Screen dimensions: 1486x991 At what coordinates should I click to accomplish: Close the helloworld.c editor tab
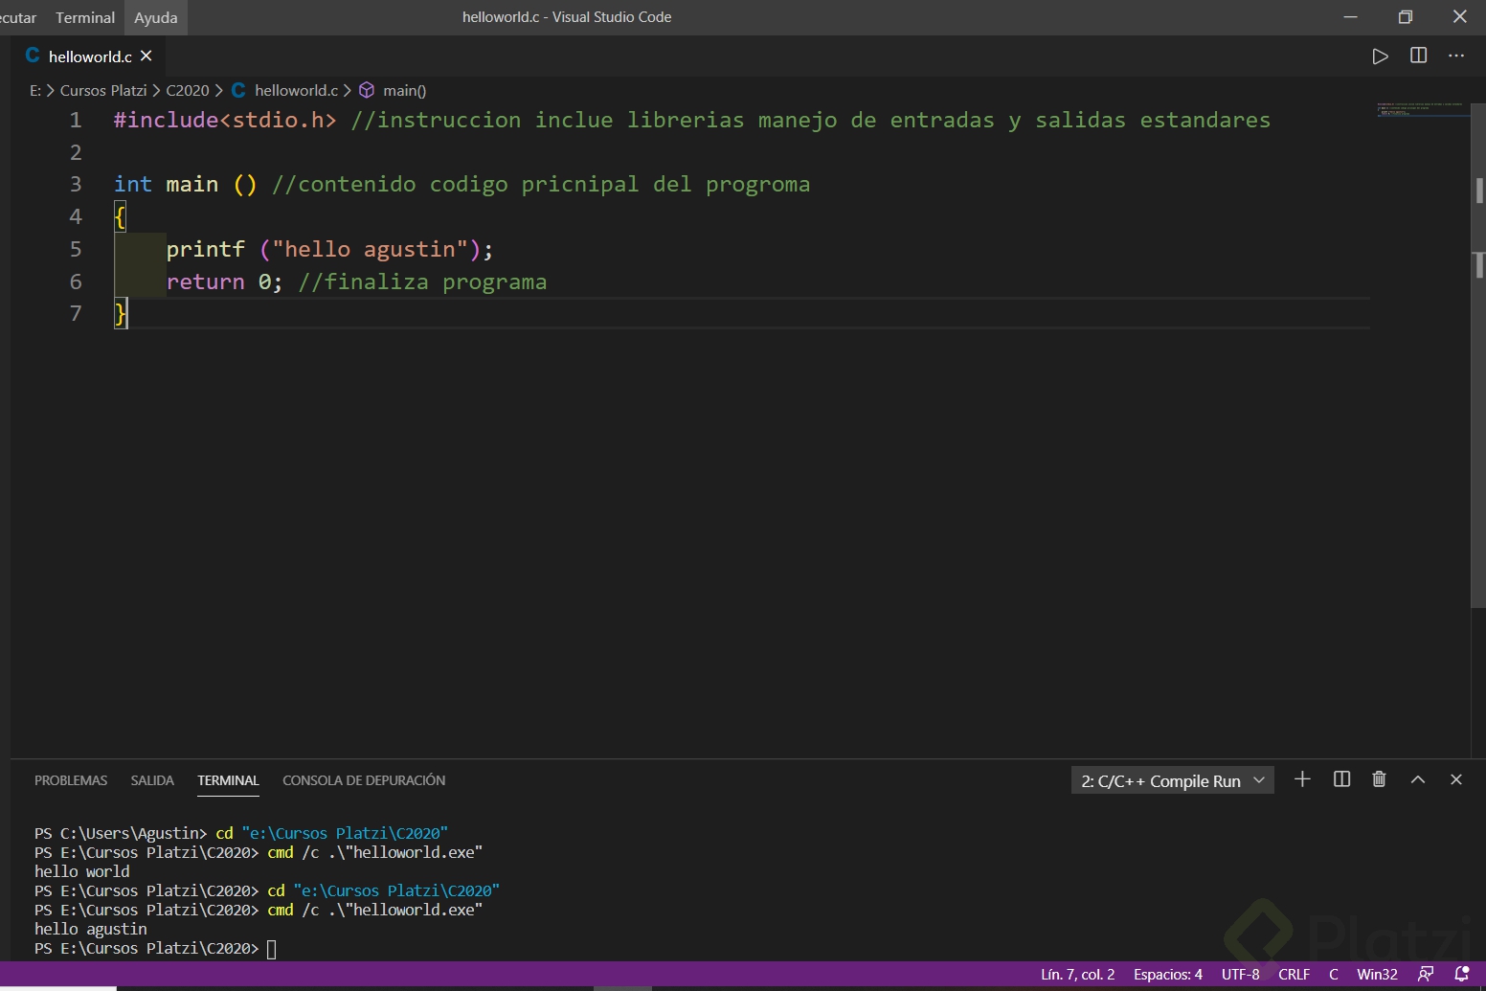point(146,56)
